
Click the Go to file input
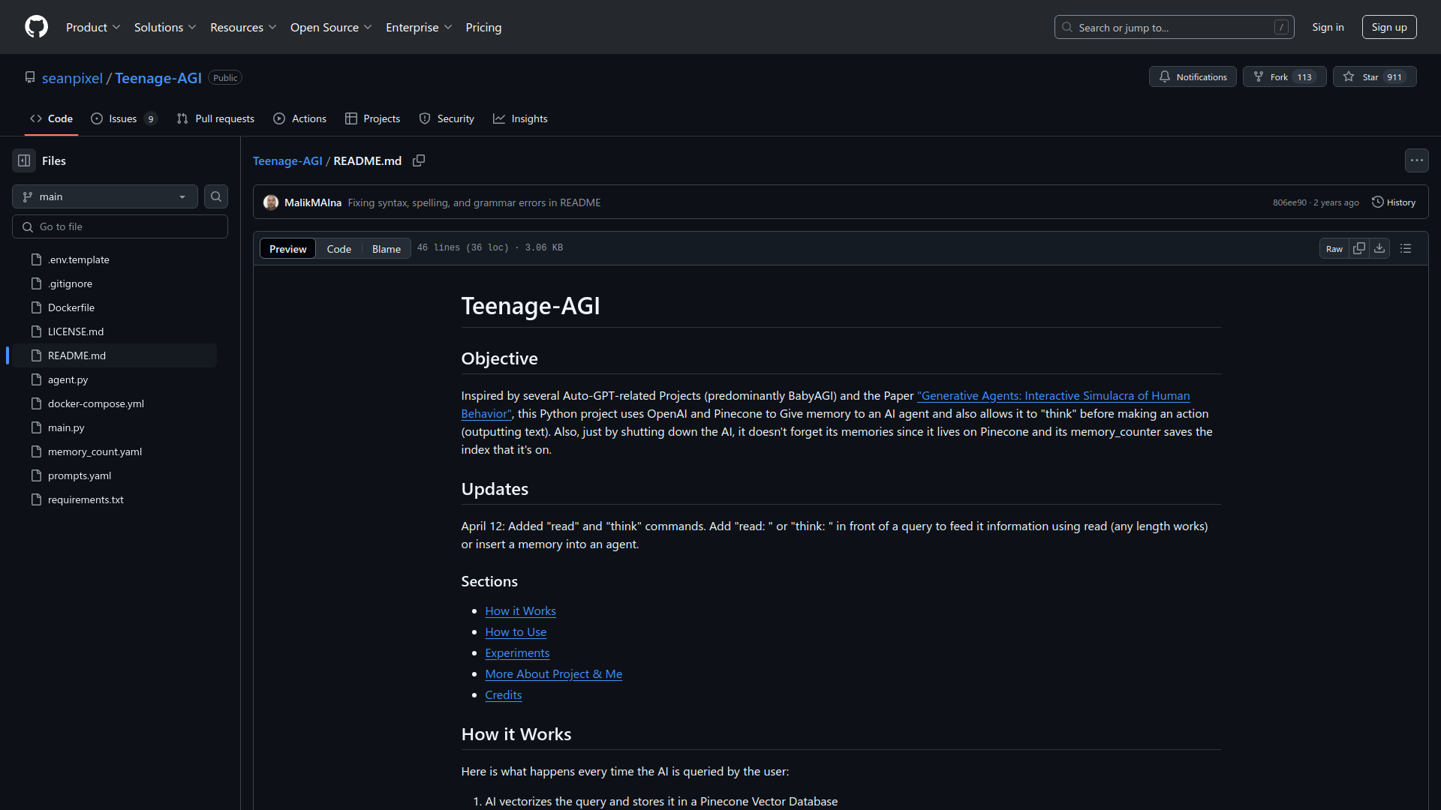tap(120, 226)
